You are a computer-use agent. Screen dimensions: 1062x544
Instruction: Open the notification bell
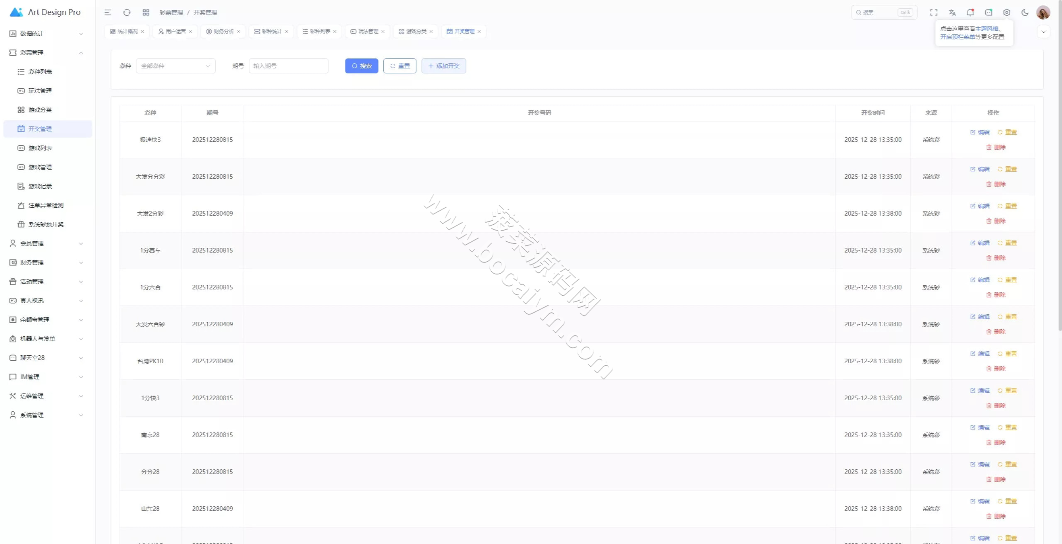click(970, 12)
